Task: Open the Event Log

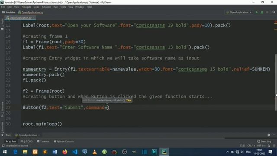Action: (x=264, y=141)
